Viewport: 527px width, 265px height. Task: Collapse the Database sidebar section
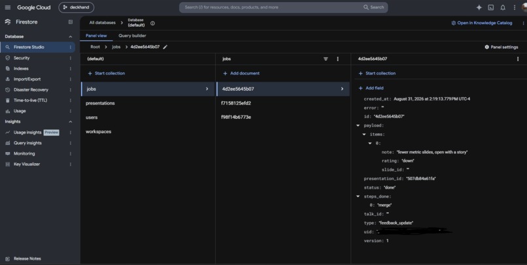(x=70, y=37)
